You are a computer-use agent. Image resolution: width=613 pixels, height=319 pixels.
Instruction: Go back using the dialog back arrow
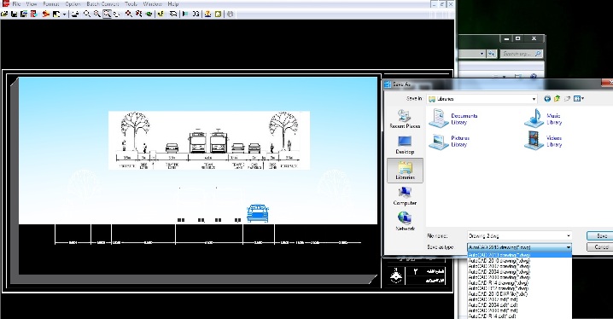[547, 99]
